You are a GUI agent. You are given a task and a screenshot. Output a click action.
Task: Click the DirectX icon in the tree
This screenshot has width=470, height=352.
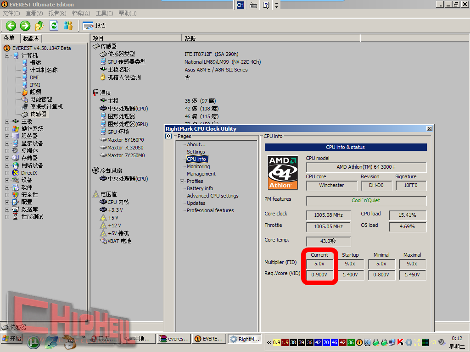[x=16, y=173]
